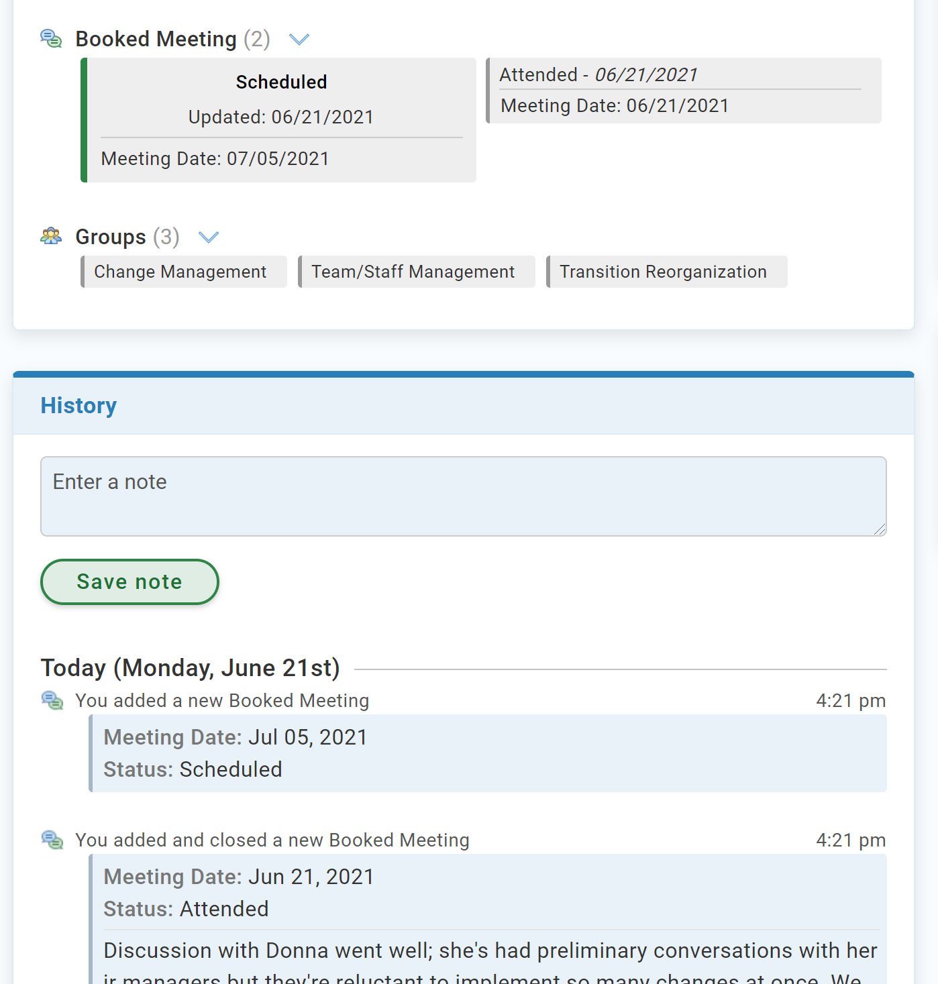Open the Scheduled meeting card
The image size is (938, 984).
[x=281, y=120]
